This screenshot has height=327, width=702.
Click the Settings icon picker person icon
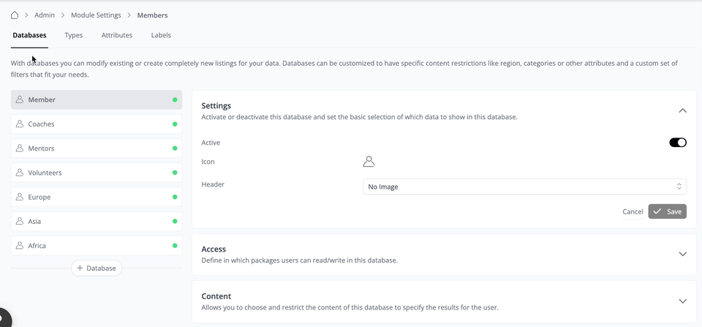[x=369, y=162]
